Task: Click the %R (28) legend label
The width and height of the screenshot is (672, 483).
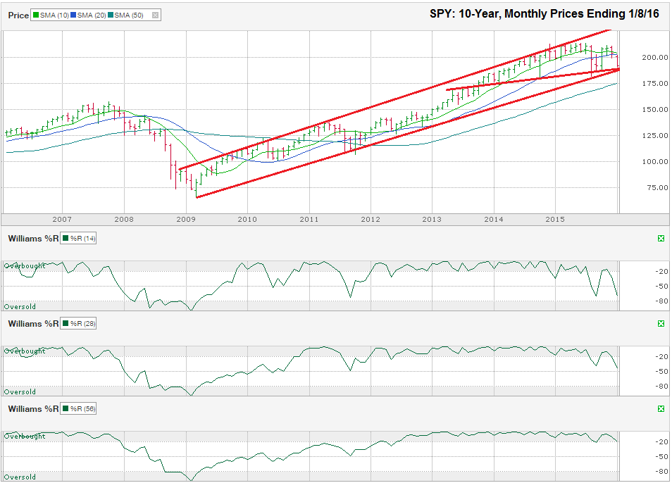Action: click(82, 324)
